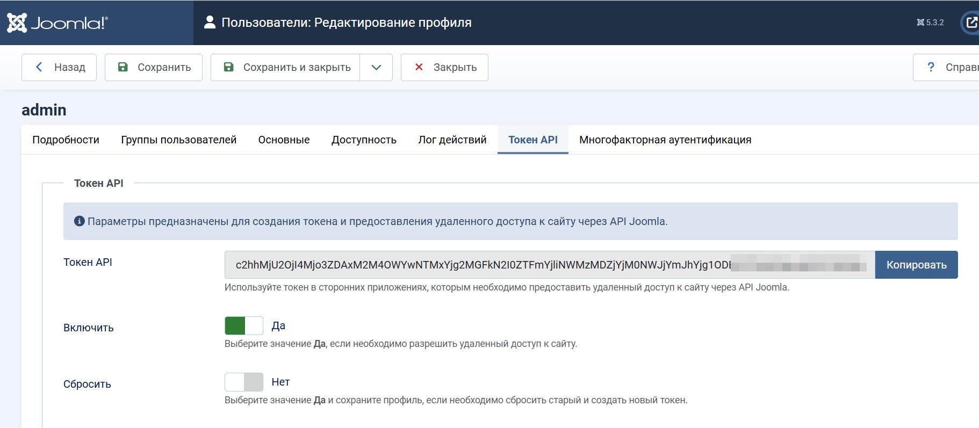Switch to Подробности tab
The height and width of the screenshot is (428, 979).
pyautogui.click(x=66, y=140)
